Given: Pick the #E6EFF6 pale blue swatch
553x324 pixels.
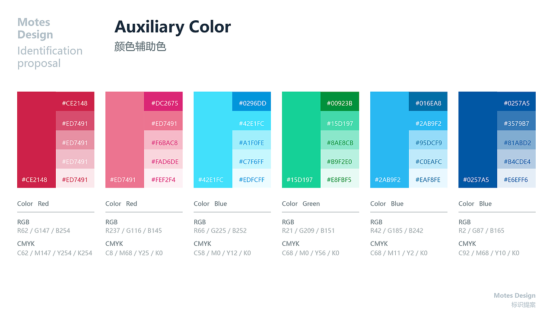Looking at the screenshot, I should (516, 178).
